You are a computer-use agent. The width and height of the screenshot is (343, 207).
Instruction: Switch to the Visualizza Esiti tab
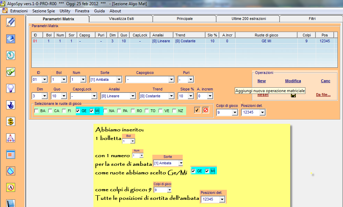(x=121, y=19)
